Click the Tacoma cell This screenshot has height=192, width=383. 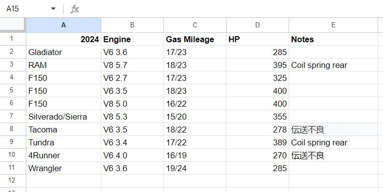click(64, 129)
